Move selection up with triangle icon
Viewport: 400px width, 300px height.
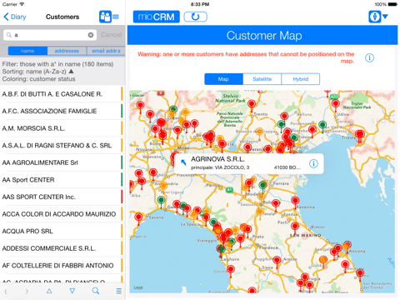(x=49, y=291)
